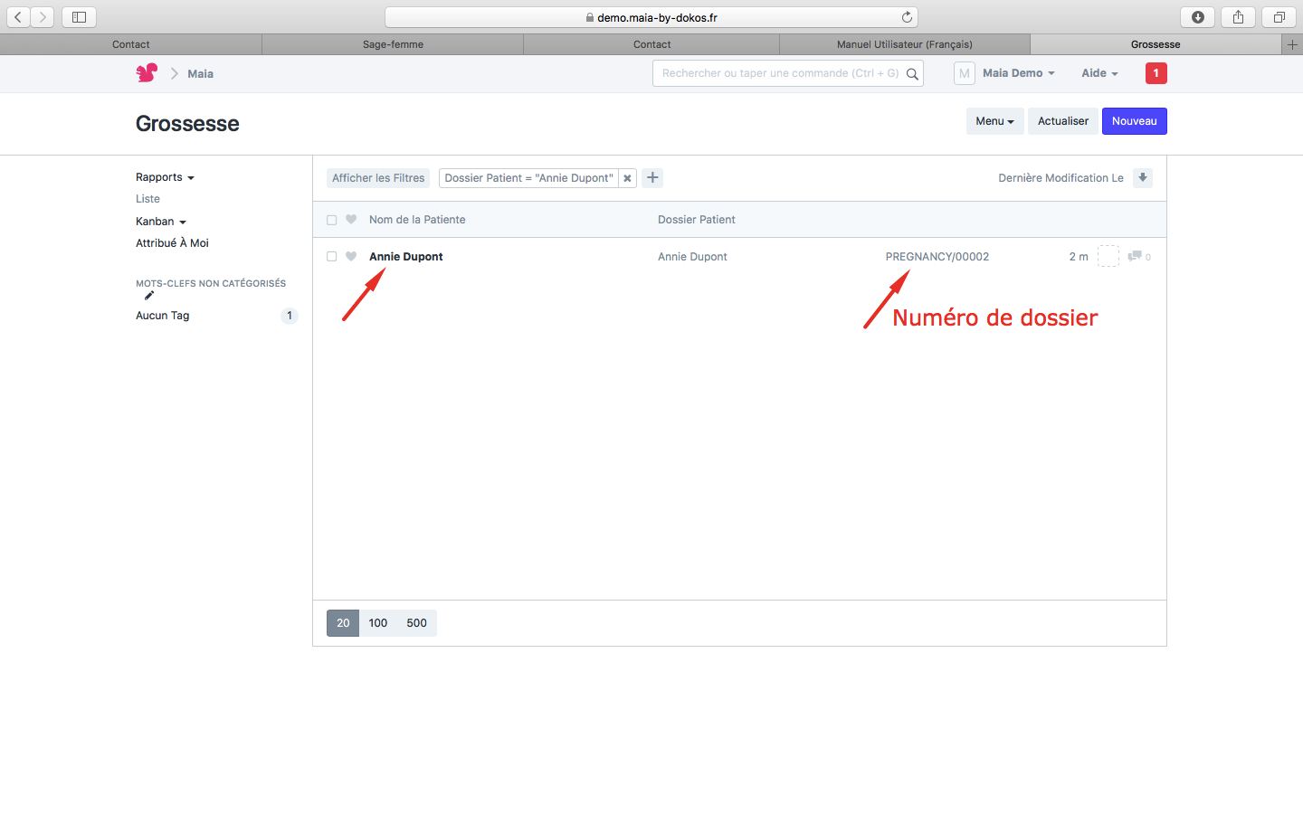Open the Aide menu
Screen dimensions: 1303x814
coord(1099,73)
